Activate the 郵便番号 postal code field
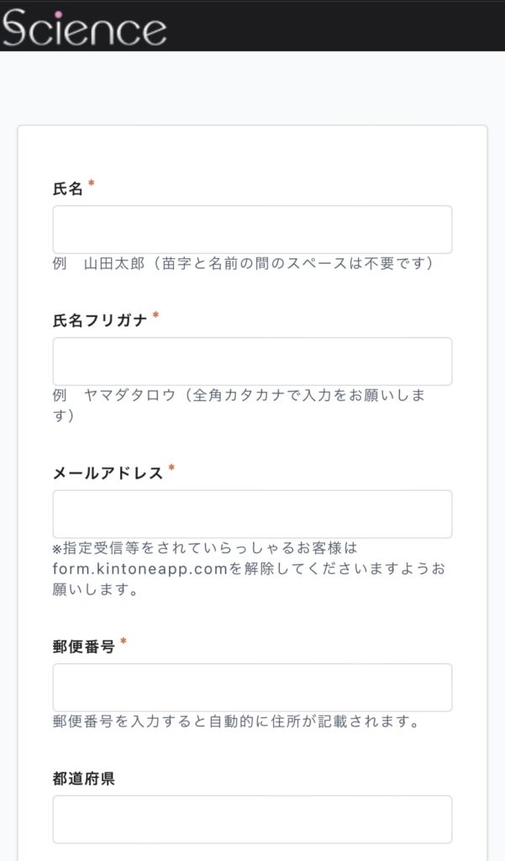Screen dimensions: 505x861 tap(252, 688)
